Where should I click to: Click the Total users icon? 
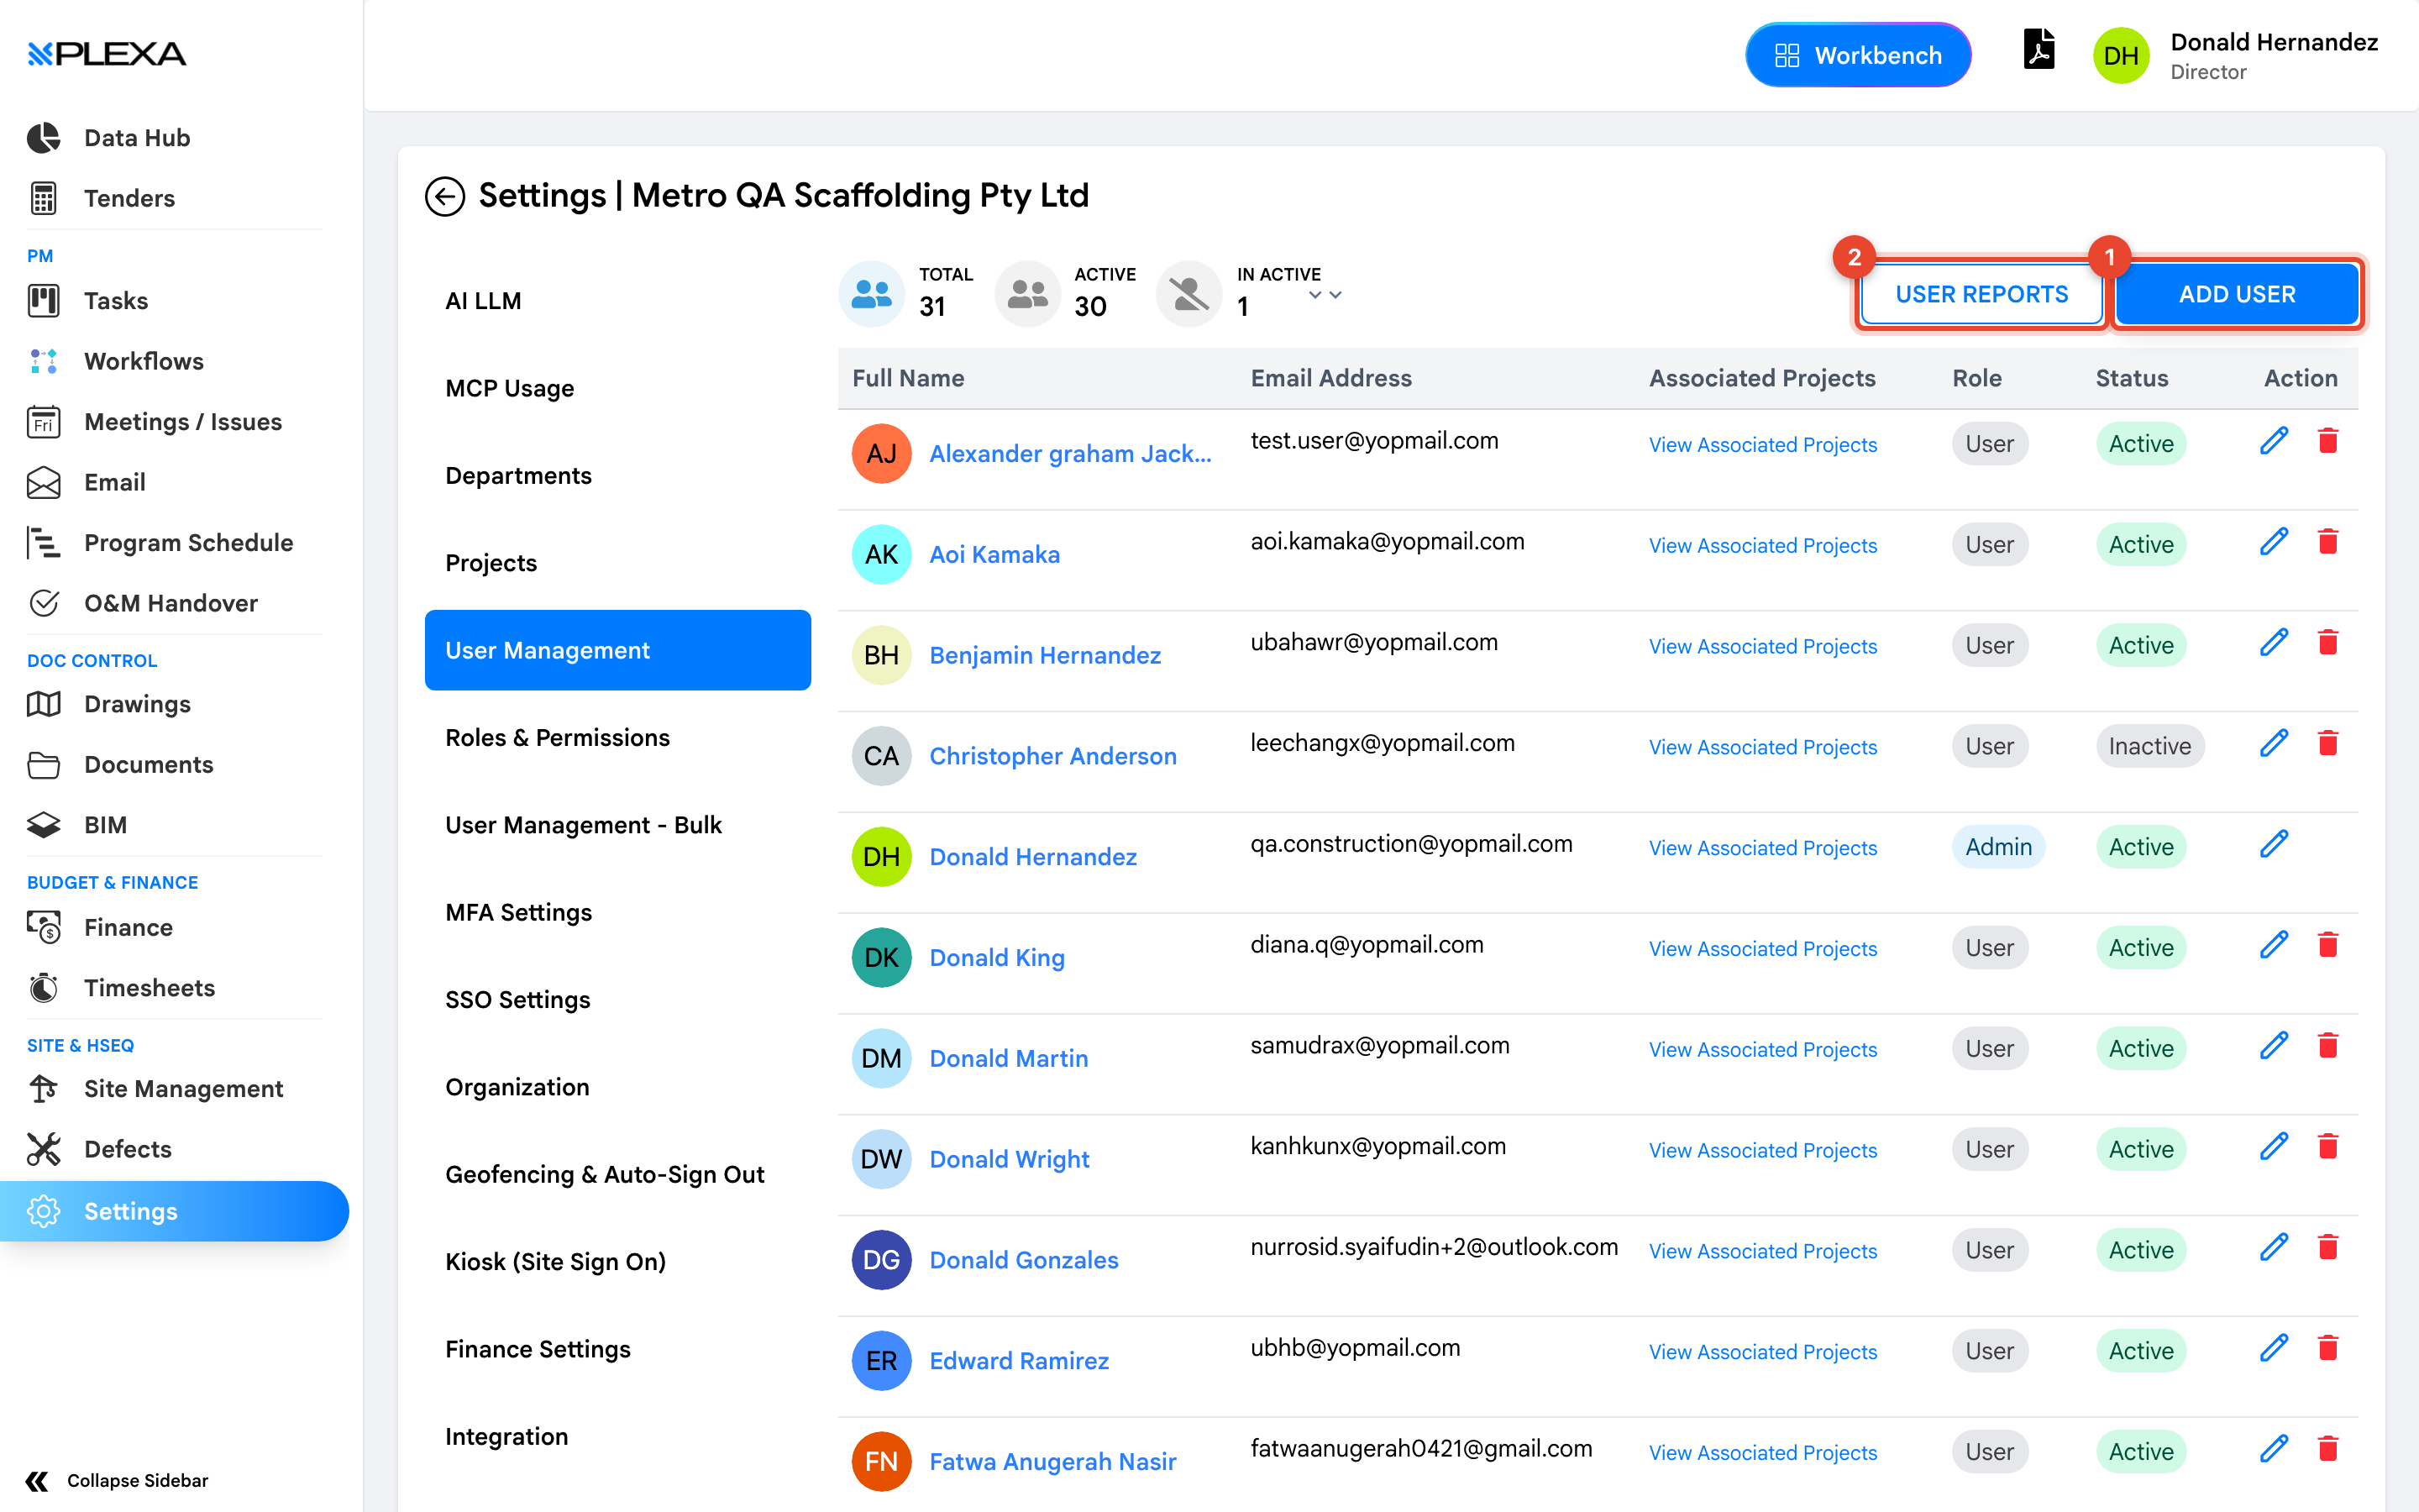click(871, 294)
